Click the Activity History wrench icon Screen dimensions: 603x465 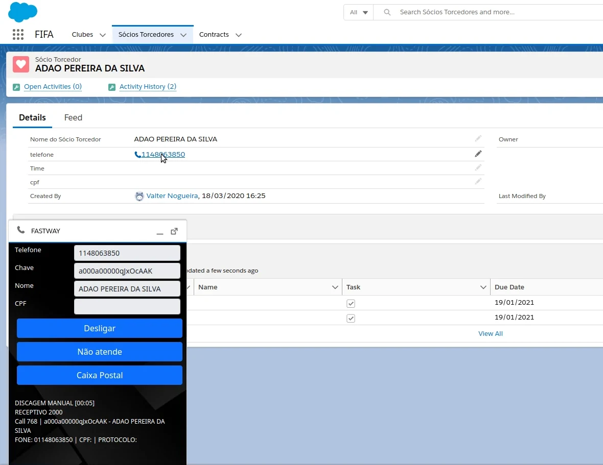[112, 87]
